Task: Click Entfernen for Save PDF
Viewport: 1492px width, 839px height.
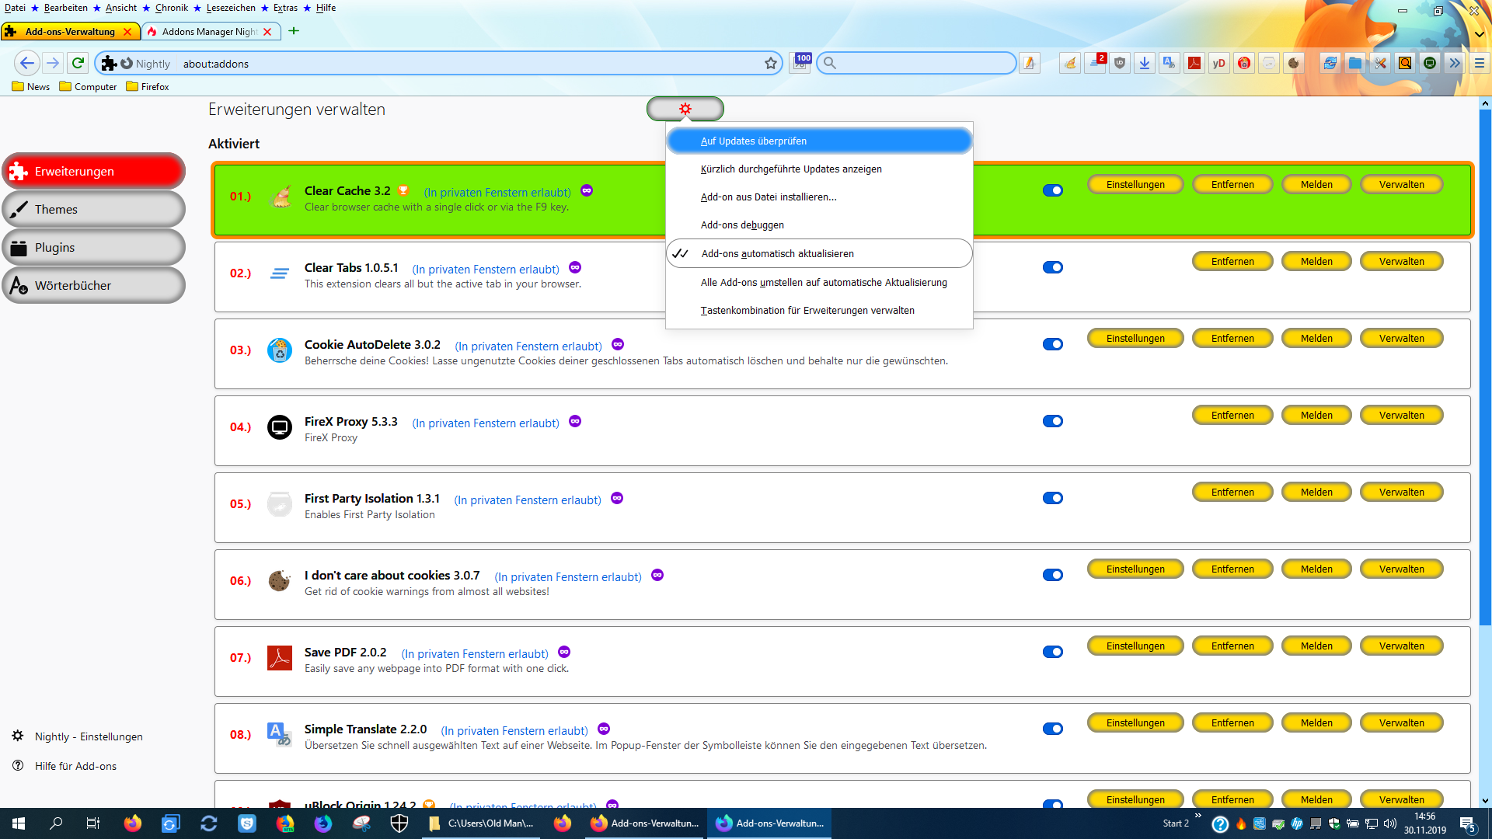Action: (x=1232, y=646)
